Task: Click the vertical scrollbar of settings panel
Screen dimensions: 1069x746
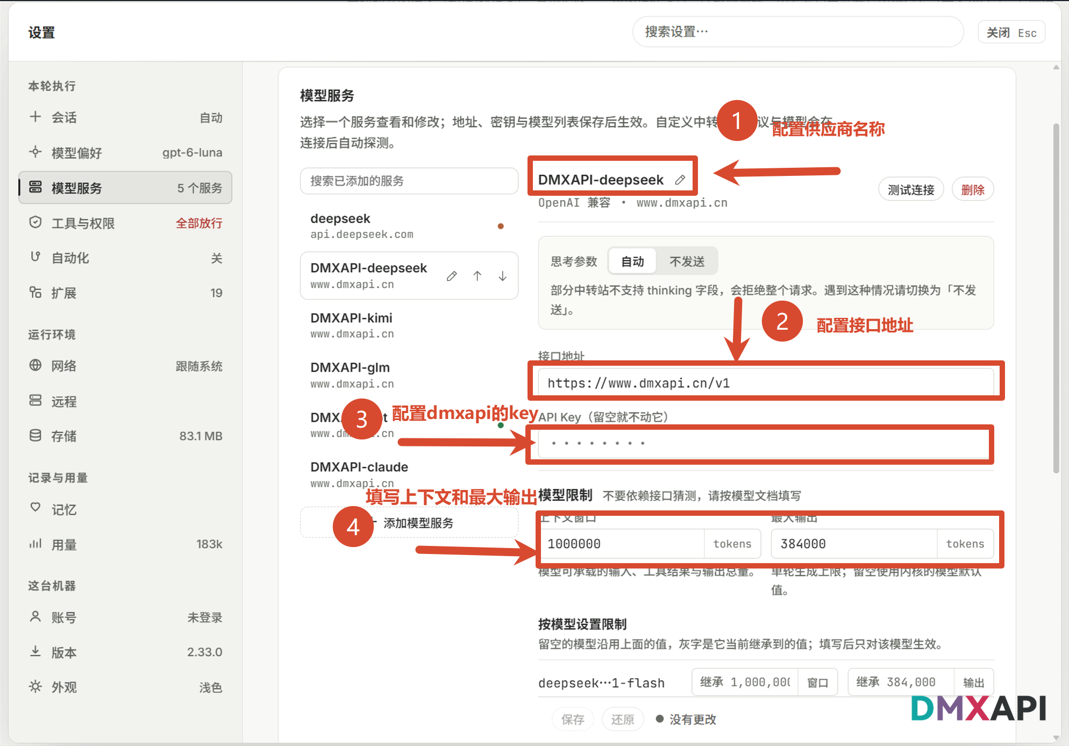Action: [1056, 298]
